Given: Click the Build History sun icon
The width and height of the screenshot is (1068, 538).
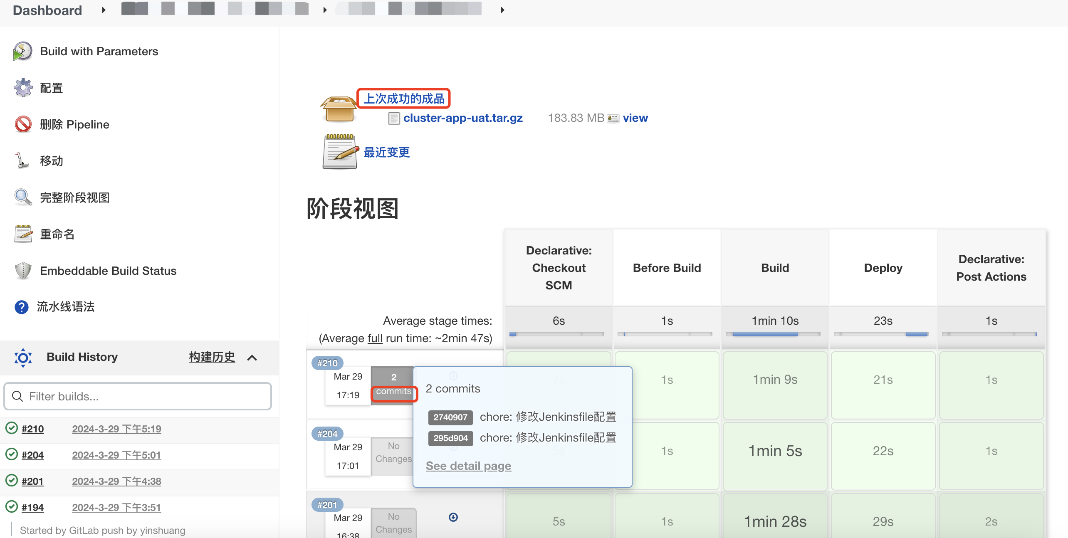Looking at the screenshot, I should pyautogui.click(x=23, y=358).
